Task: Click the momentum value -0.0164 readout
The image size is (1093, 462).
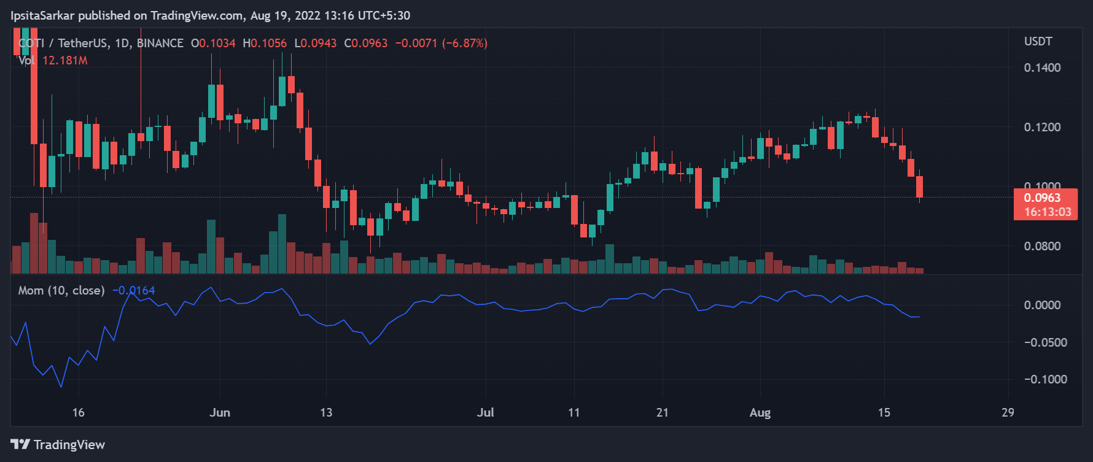Action: coord(133,290)
